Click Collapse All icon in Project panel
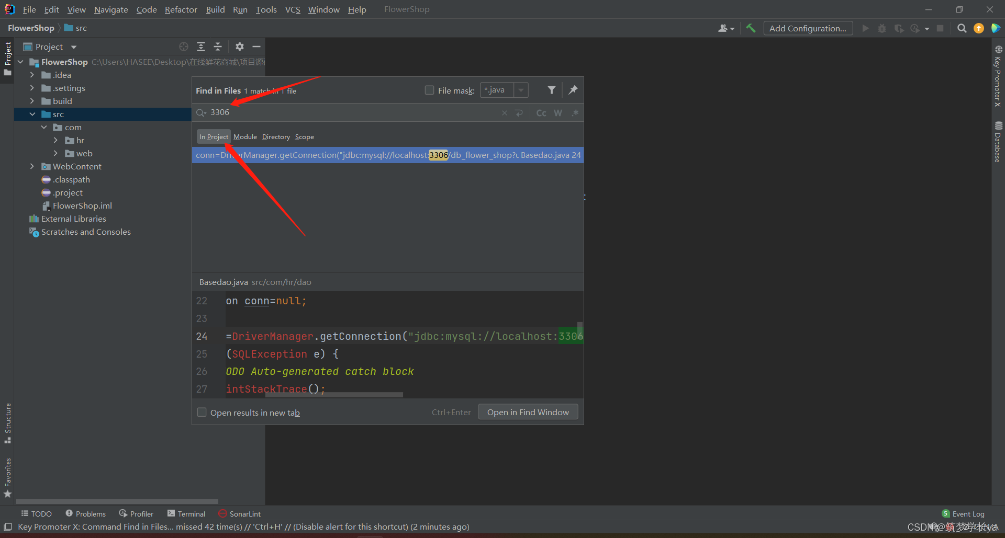The height and width of the screenshot is (538, 1005). point(218,47)
